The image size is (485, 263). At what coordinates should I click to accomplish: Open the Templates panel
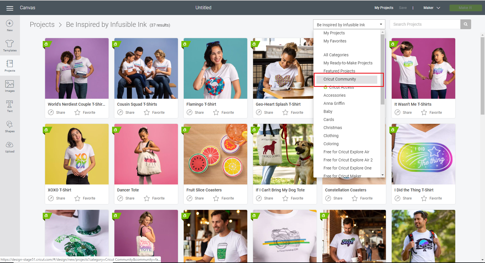tap(10, 46)
